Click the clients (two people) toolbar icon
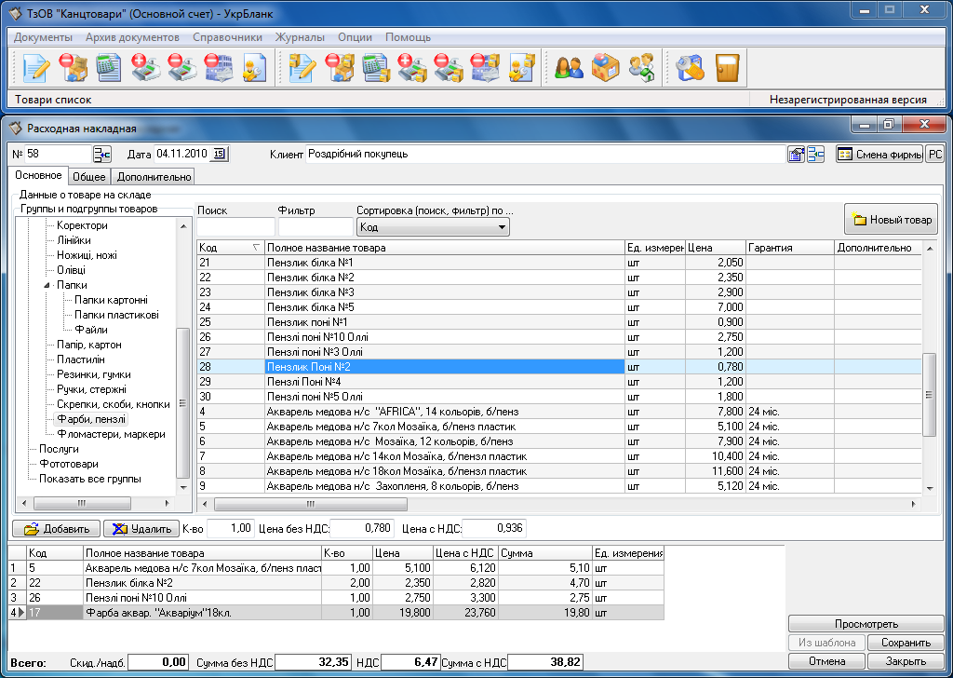953x678 pixels. click(x=568, y=68)
